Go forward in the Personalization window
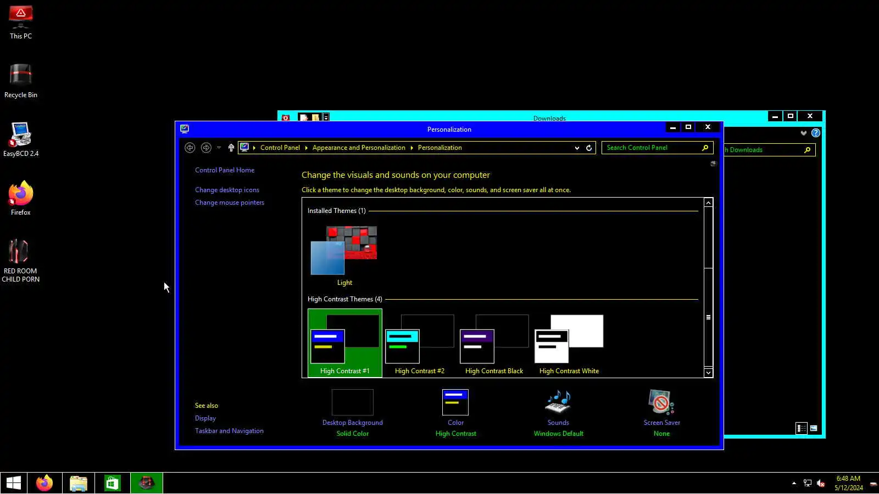Screen dimensions: 879x494 pos(206,148)
